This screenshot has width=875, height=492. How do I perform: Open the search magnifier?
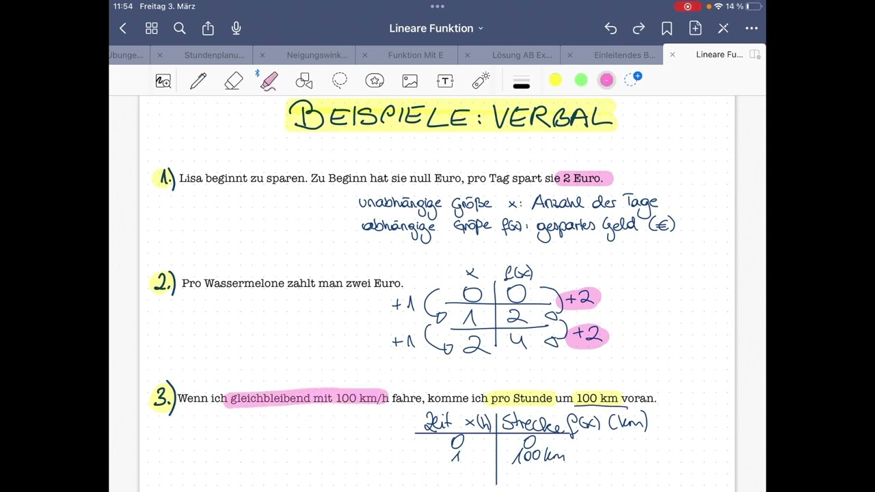pyautogui.click(x=180, y=28)
